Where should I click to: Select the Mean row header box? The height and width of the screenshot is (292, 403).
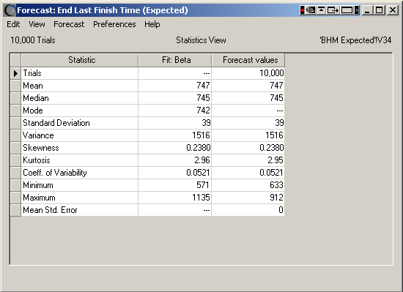[15, 86]
